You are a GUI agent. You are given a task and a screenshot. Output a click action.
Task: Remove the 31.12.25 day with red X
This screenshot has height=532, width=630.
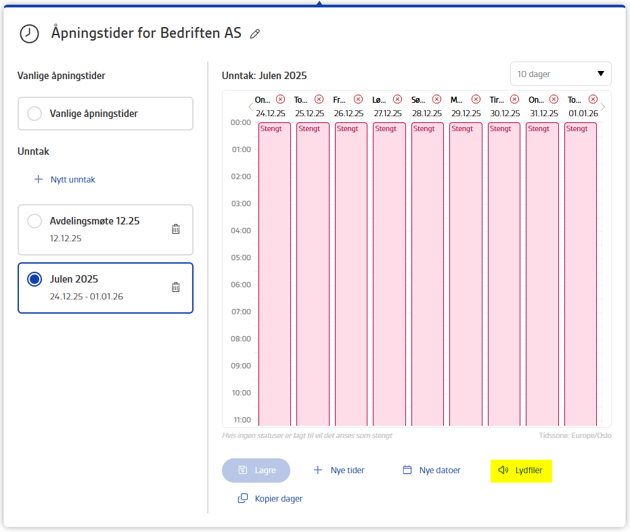pos(554,99)
